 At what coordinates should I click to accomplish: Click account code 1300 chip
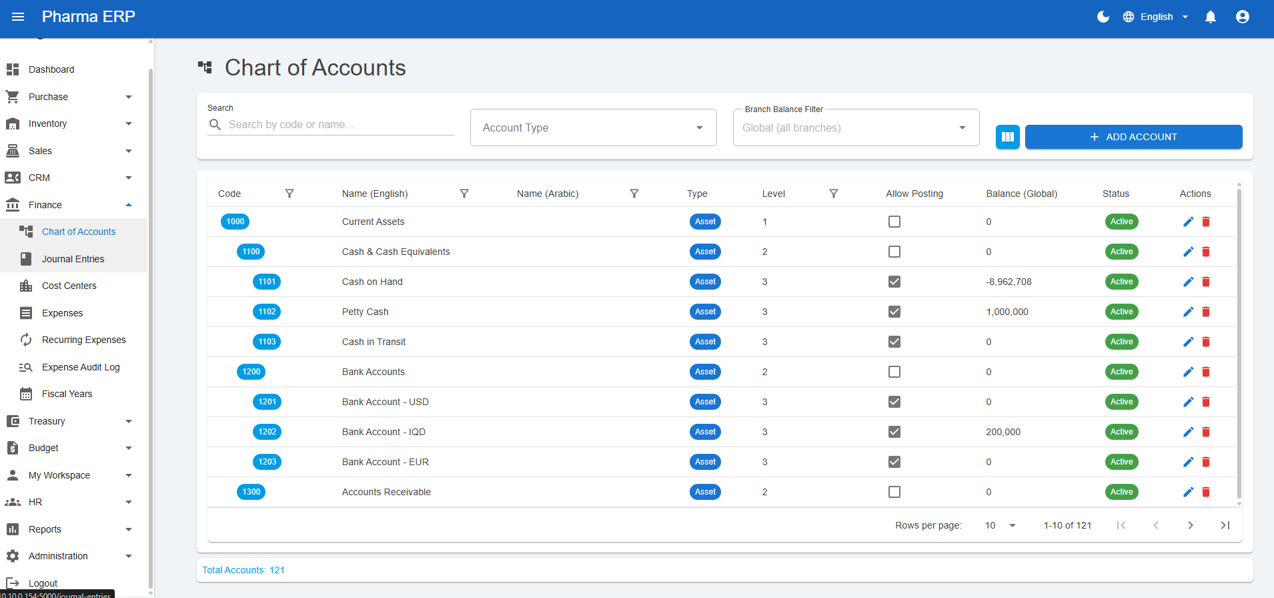pyautogui.click(x=251, y=492)
